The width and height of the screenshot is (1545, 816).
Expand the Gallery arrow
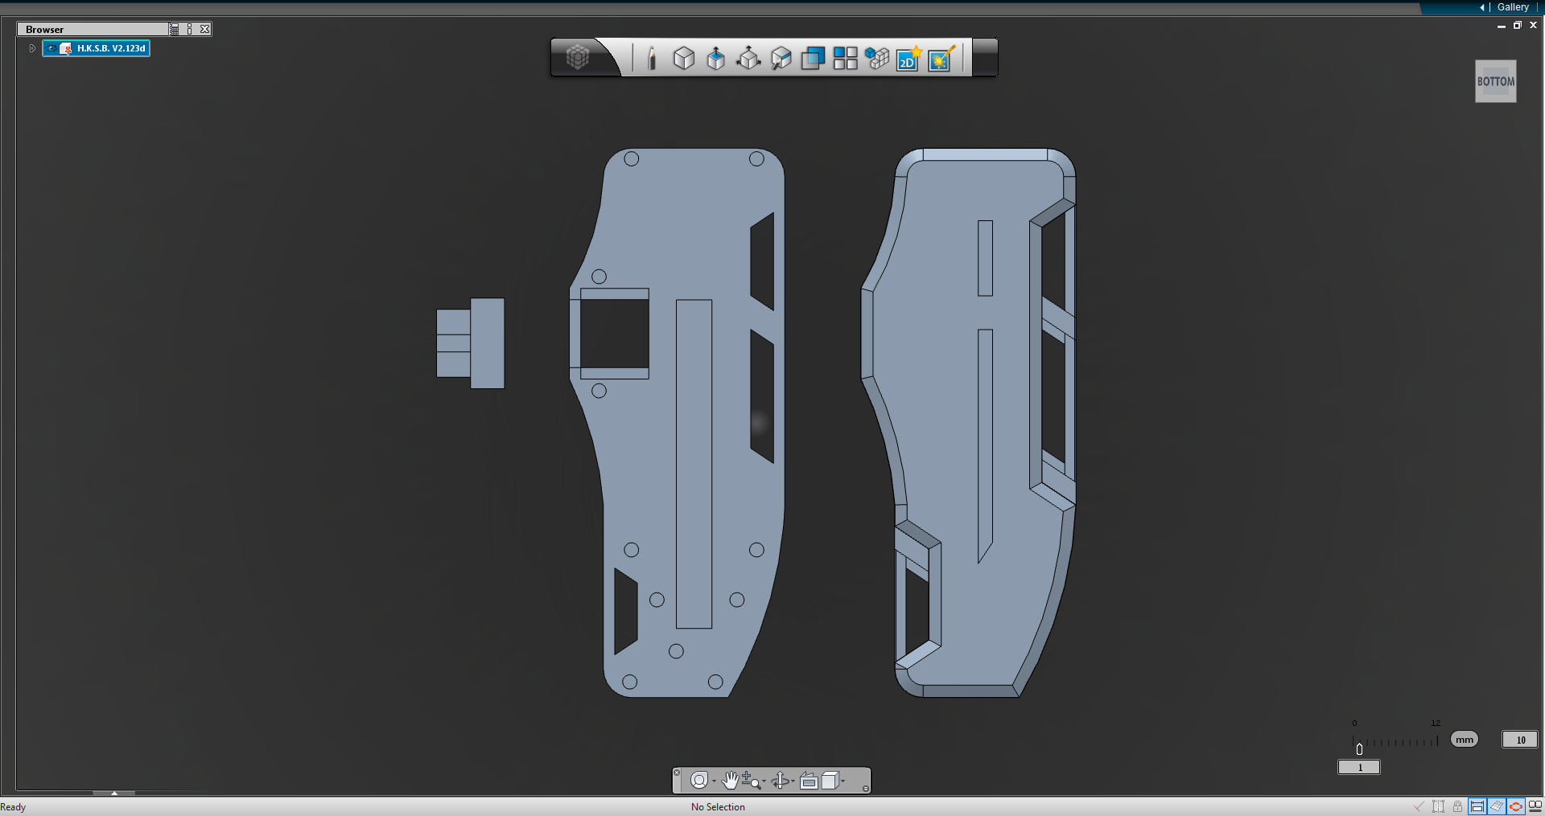point(1482,7)
